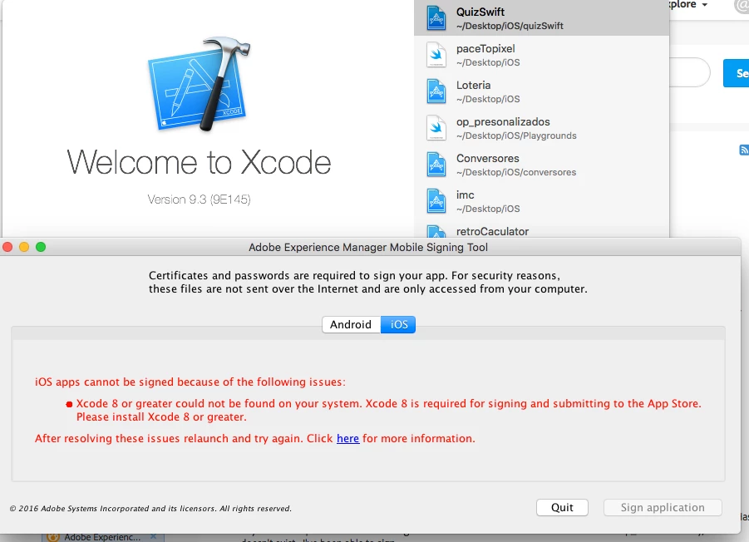Click the op_presonalizados playground icon

tap(436, 128)
